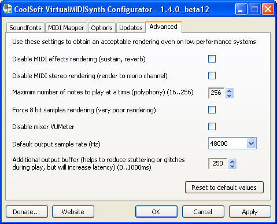Apply the settings with Apply button
277x224 pixels.
(250, 212)
